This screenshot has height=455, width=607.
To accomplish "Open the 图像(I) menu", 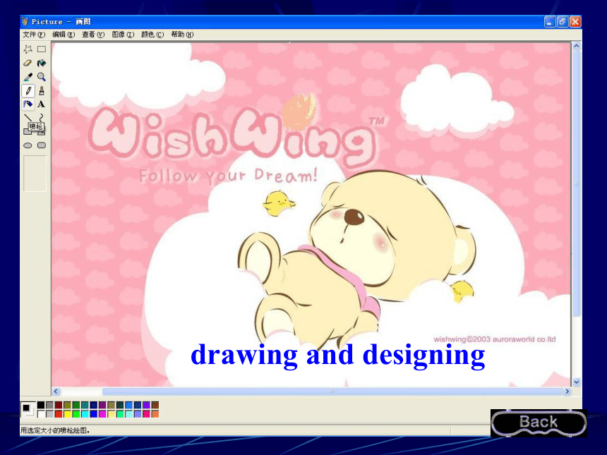I will pyautogui.click(x=123, y=35).
